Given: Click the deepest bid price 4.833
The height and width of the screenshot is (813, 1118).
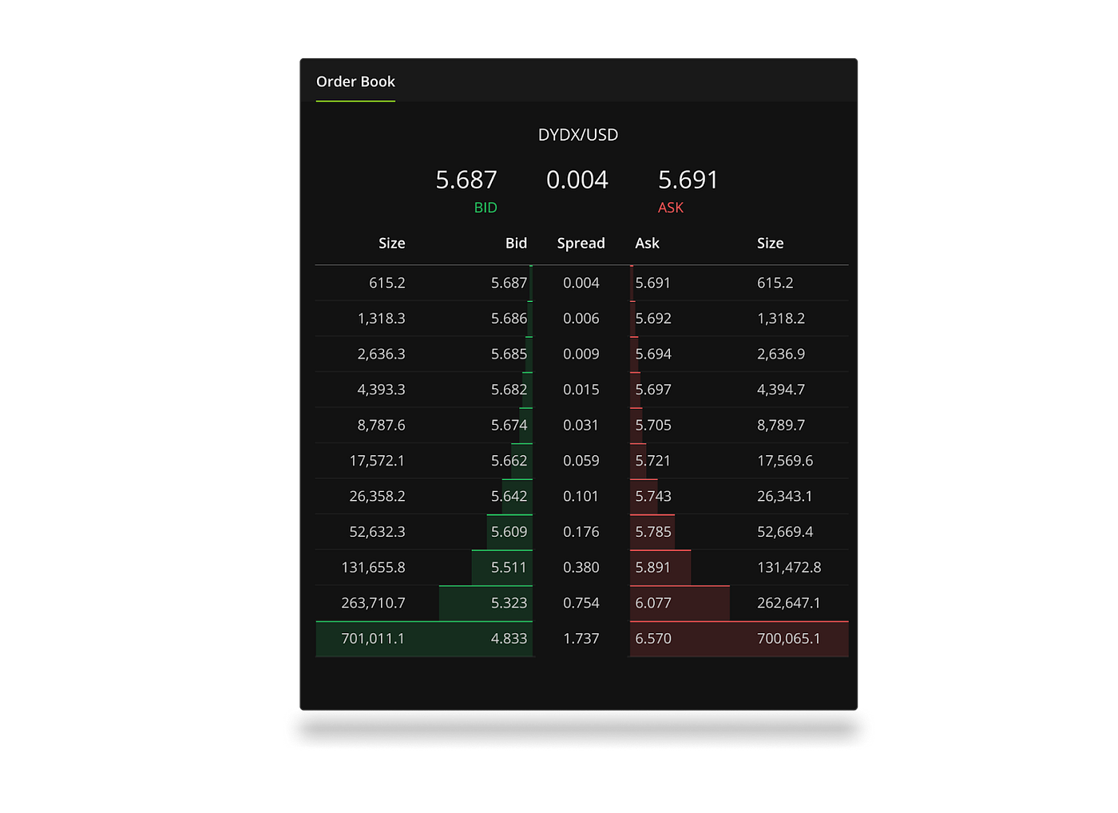Looking at the screenshot, I should (509, 639).
